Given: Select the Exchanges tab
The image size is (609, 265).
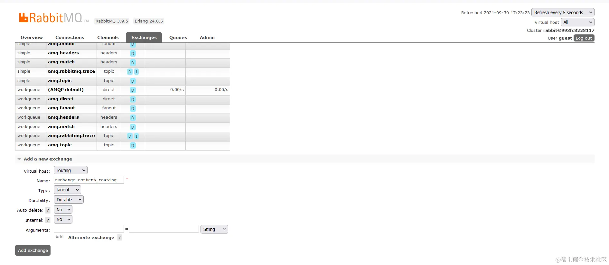Looking at the screenshot, I should click(x=144, y=37).
